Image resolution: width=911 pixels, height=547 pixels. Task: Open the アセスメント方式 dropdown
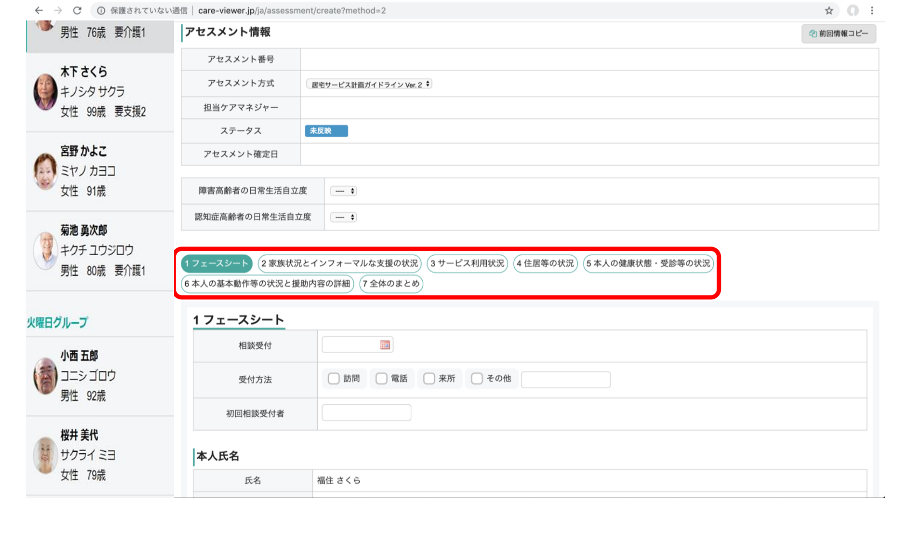[x=369, y=85]
